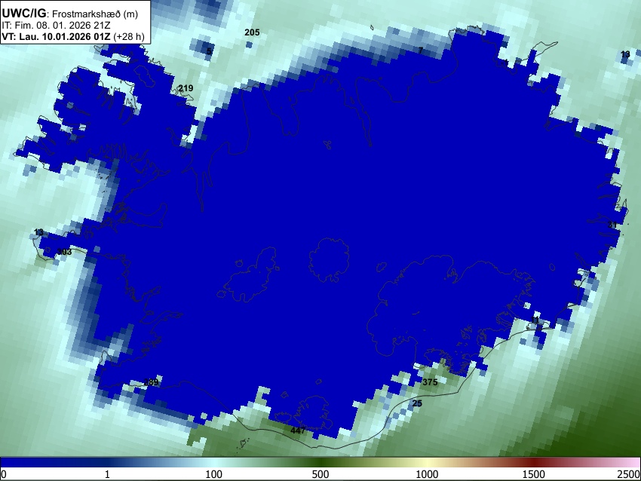Click the "11" station label on the map
Image resolution: width=641 pixels, height=481 pixels.
click(x=535, y=320)
